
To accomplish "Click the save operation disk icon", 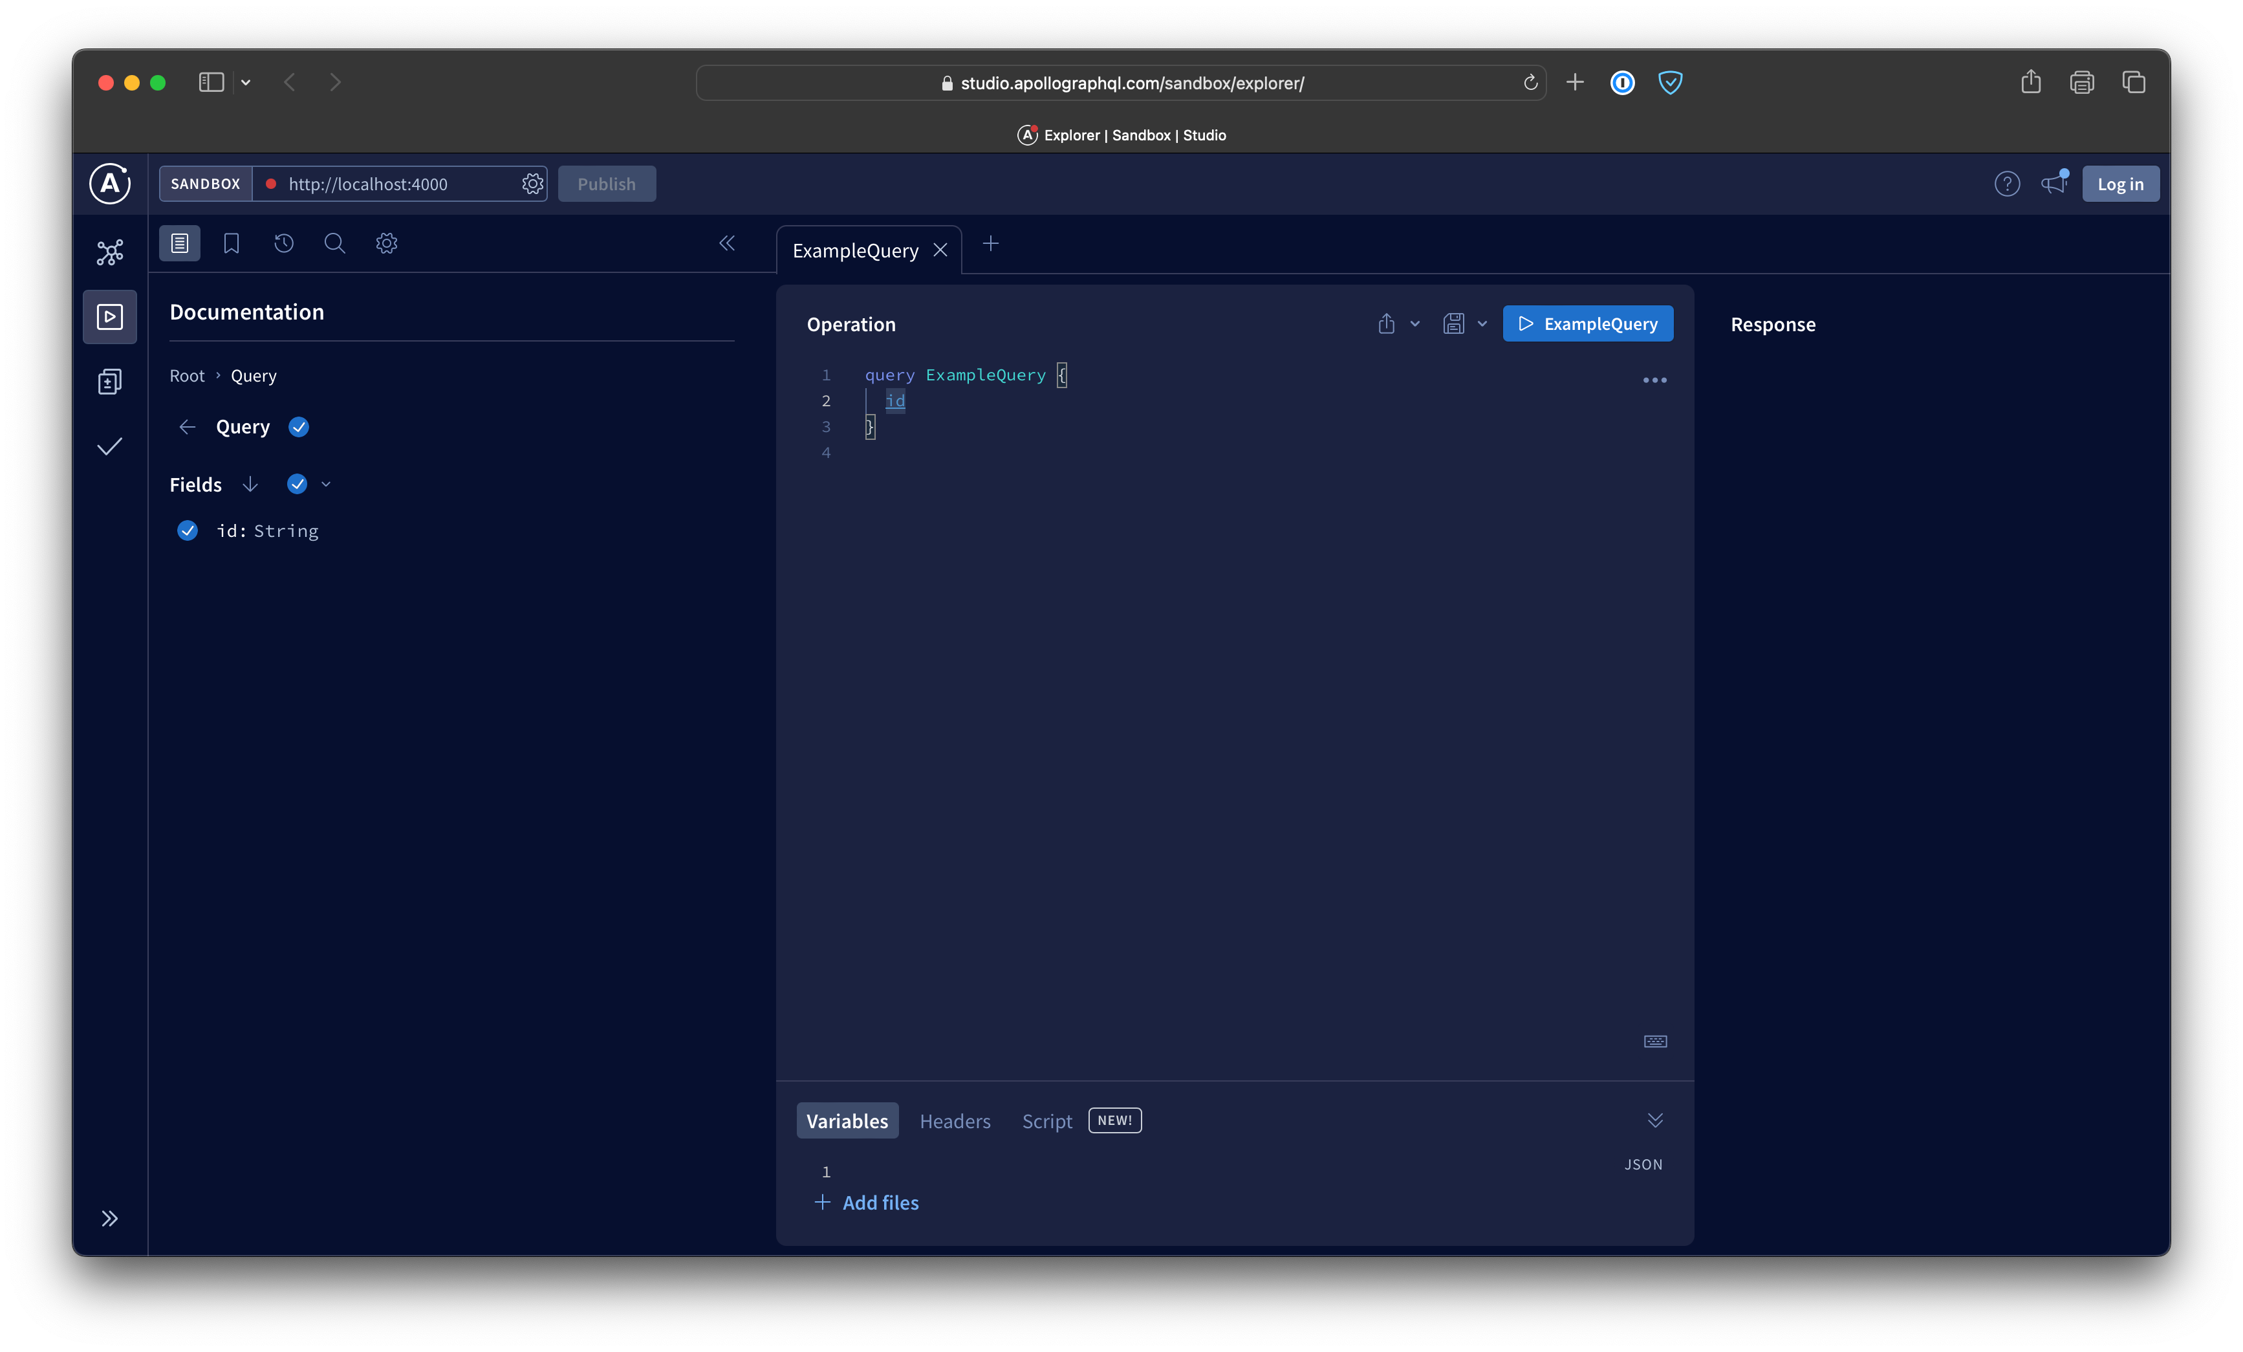I will pos(1454,324).
